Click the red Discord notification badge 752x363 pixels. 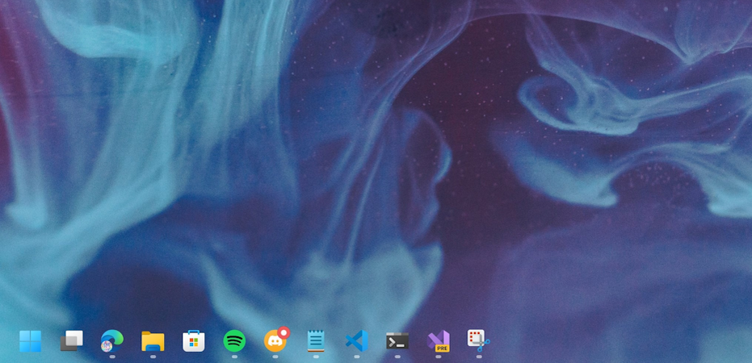[284, 332]
